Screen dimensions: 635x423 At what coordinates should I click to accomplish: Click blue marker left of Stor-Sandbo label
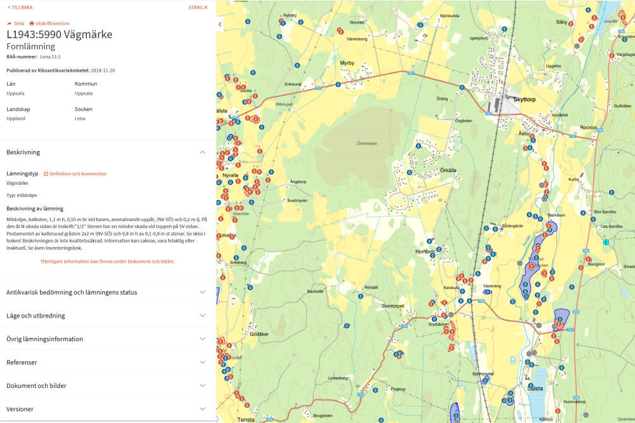pos(583,213)
